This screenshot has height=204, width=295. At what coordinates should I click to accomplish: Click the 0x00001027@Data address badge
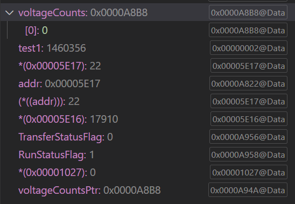pyautogui.click(x=249, y=172)
